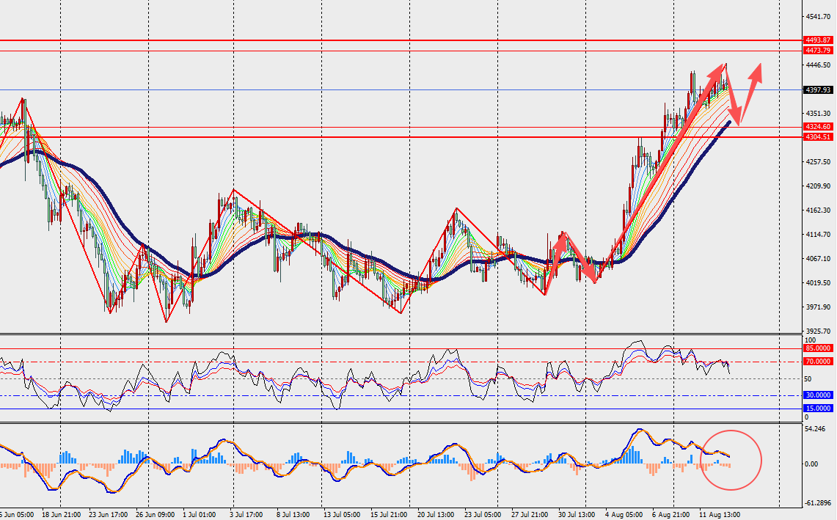Click the 27 Jul 21:00 time label
This screenshot has width=837, height=520.
(x=531, y=515)
